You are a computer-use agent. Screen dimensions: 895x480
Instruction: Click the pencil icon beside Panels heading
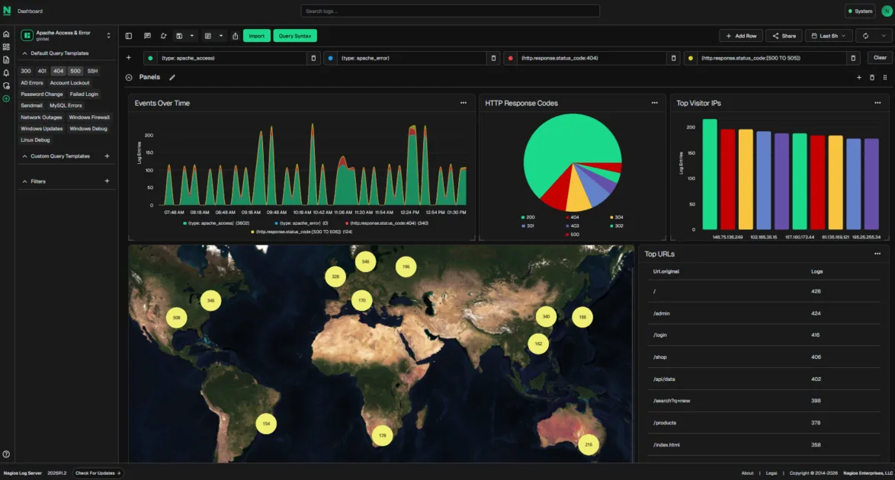[x=171, y=77]
